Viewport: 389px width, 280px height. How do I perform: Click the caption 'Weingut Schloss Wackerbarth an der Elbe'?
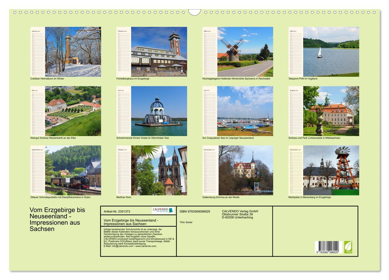(x=53, y=138)
